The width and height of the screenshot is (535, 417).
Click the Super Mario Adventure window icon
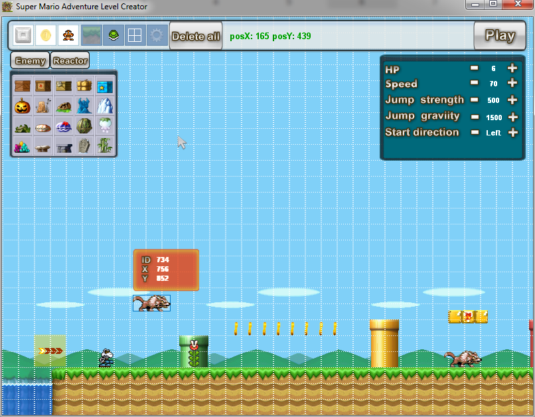click(x=7, y=7)
